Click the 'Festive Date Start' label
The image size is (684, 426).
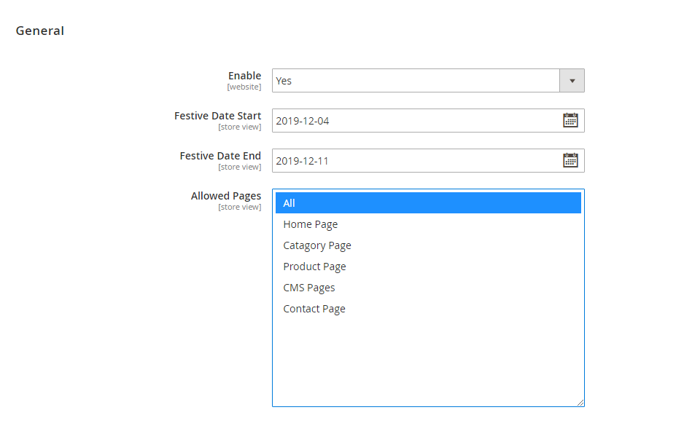[x=217, y=116]
